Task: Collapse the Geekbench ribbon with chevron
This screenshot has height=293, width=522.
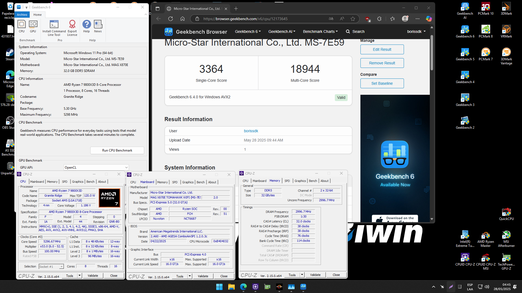Action: [146, 14]
